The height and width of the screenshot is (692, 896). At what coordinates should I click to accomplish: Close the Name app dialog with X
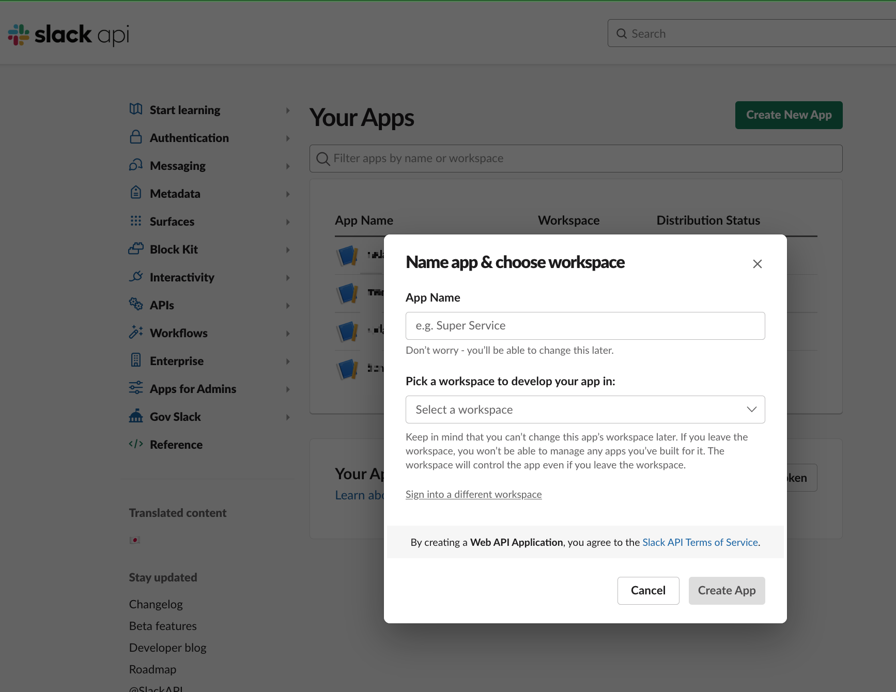pyautogui.click(x=758, y=264)
